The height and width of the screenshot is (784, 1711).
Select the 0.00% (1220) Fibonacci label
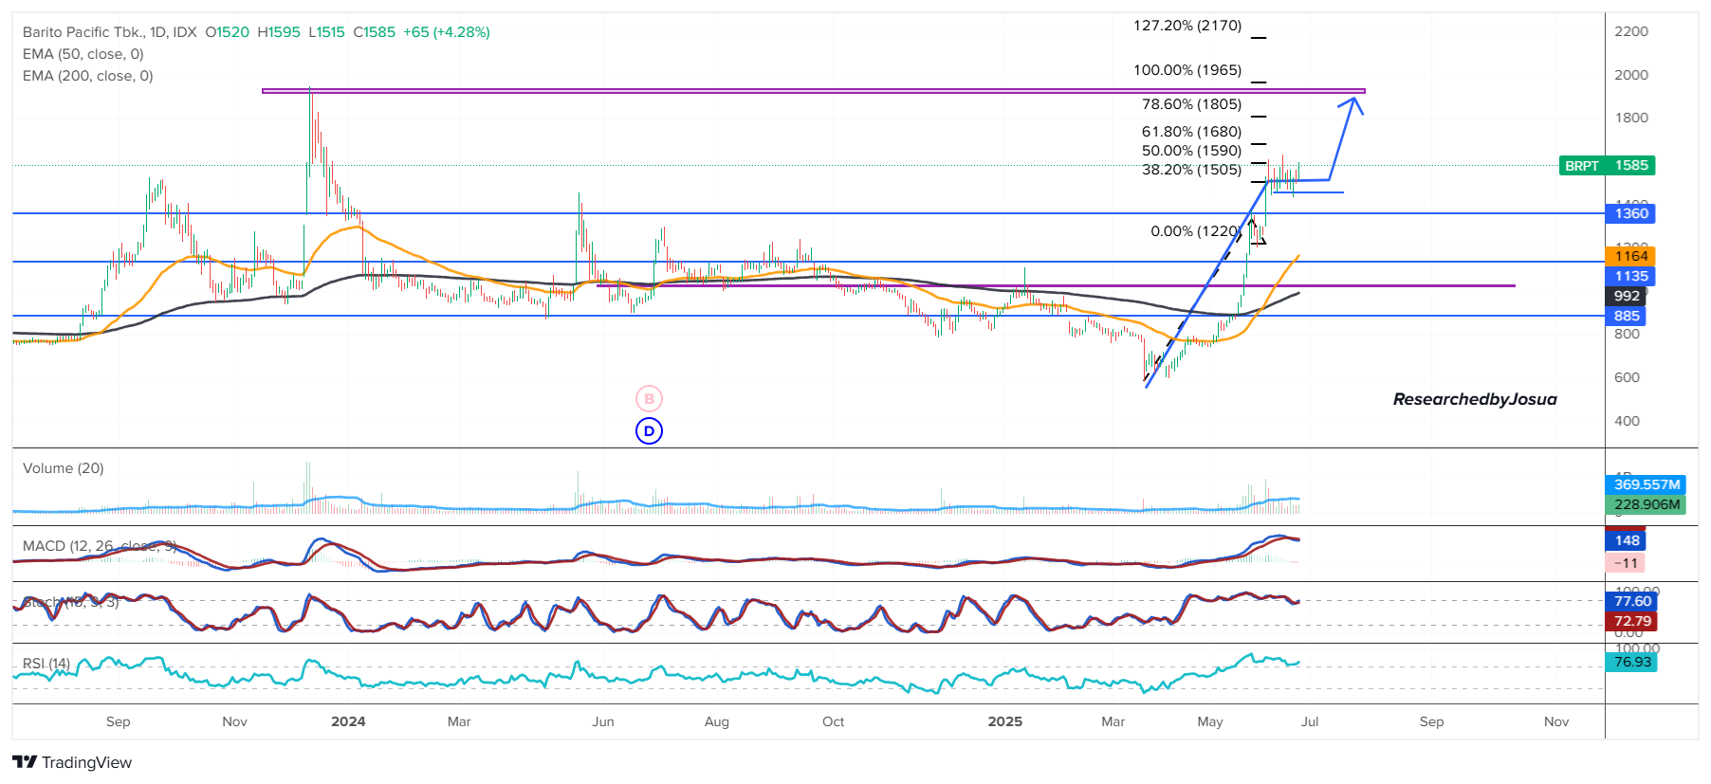click(x=1196, y=231)
